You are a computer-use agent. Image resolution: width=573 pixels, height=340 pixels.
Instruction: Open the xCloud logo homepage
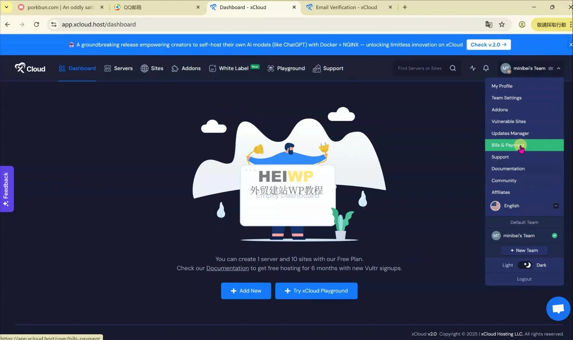[30, 68]
